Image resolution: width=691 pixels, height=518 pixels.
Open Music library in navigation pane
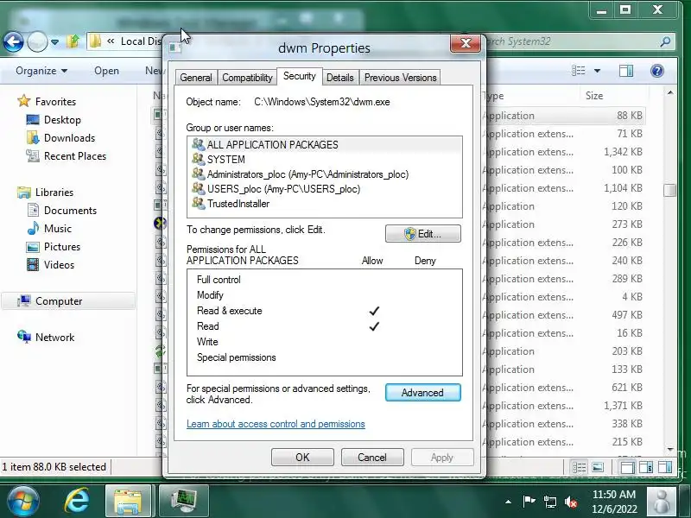tap(58, 229)
